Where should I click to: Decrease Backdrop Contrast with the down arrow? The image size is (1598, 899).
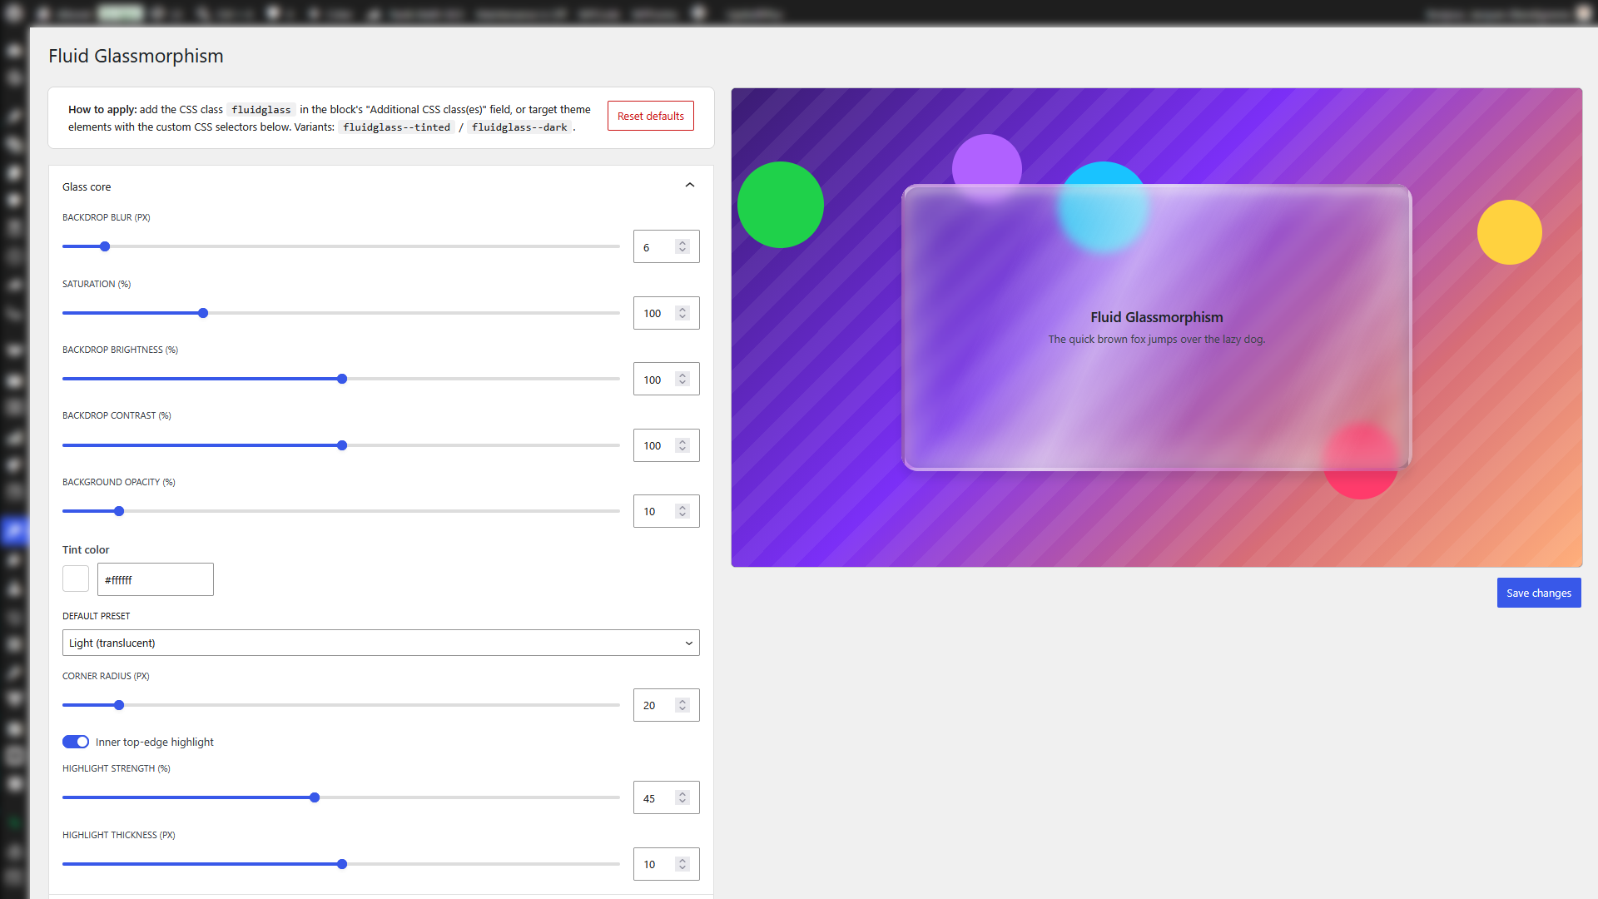682,449
